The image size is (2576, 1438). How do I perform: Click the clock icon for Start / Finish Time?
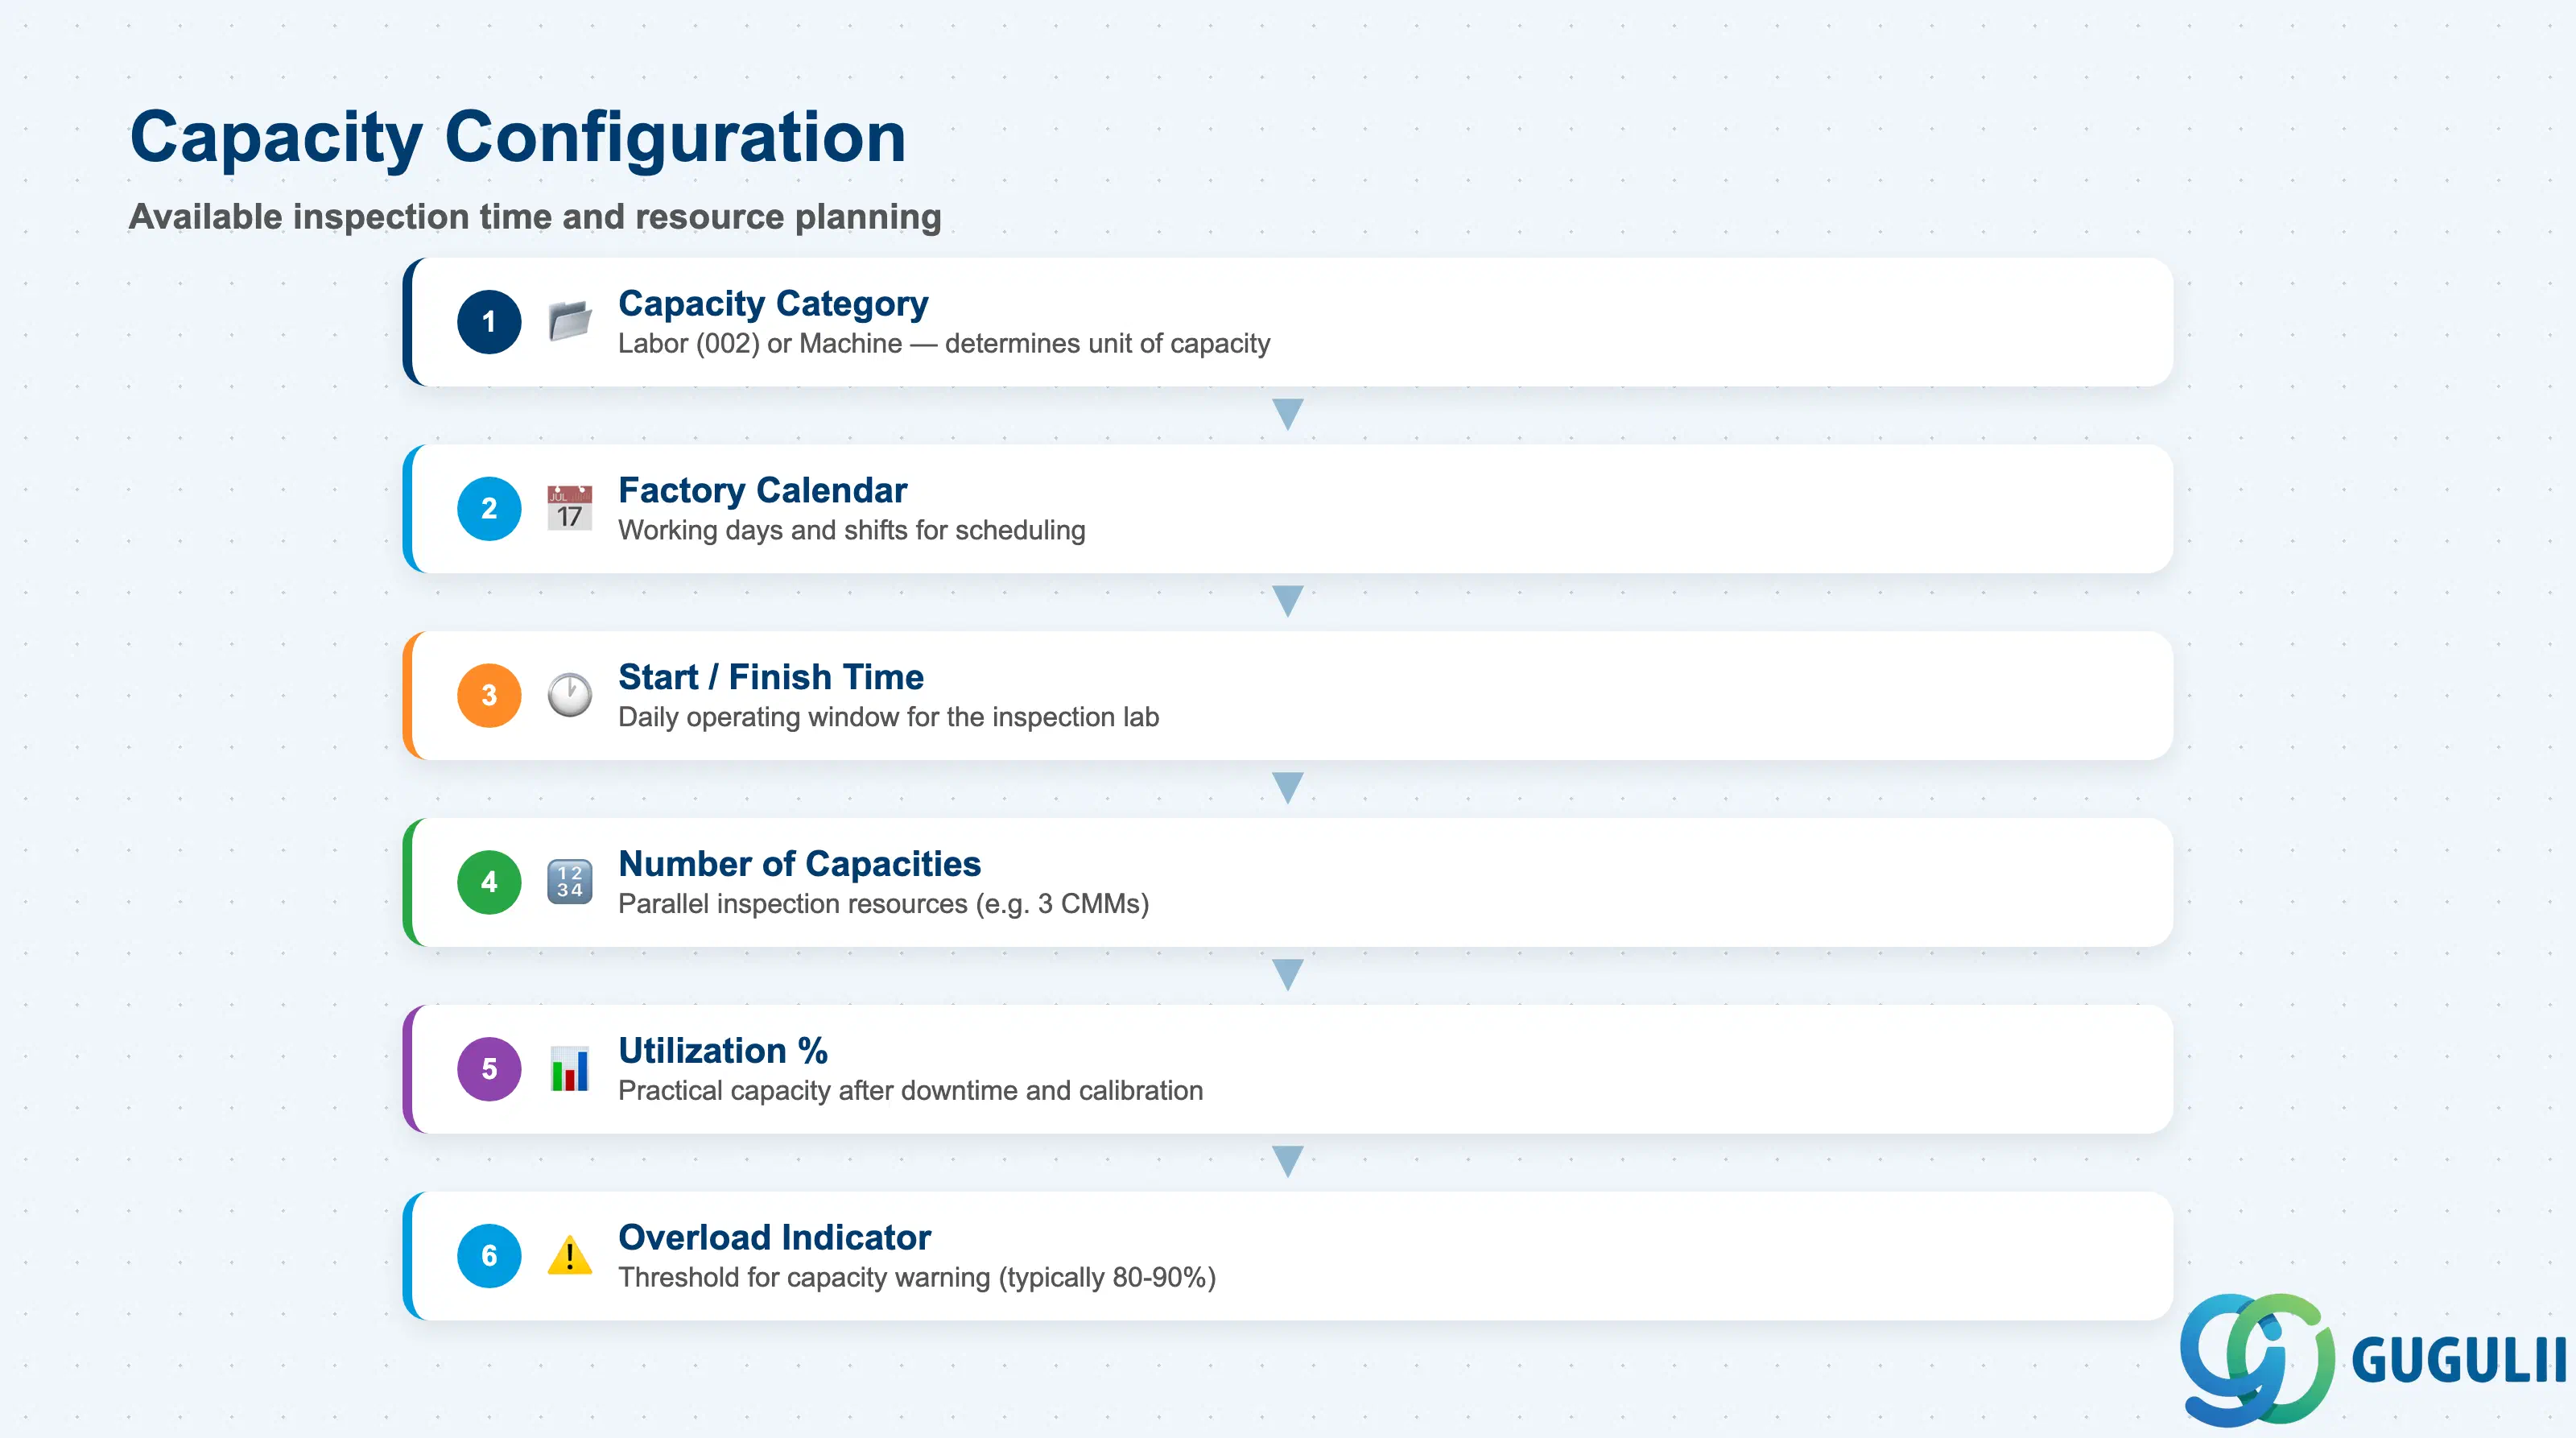tap(570, 695)
